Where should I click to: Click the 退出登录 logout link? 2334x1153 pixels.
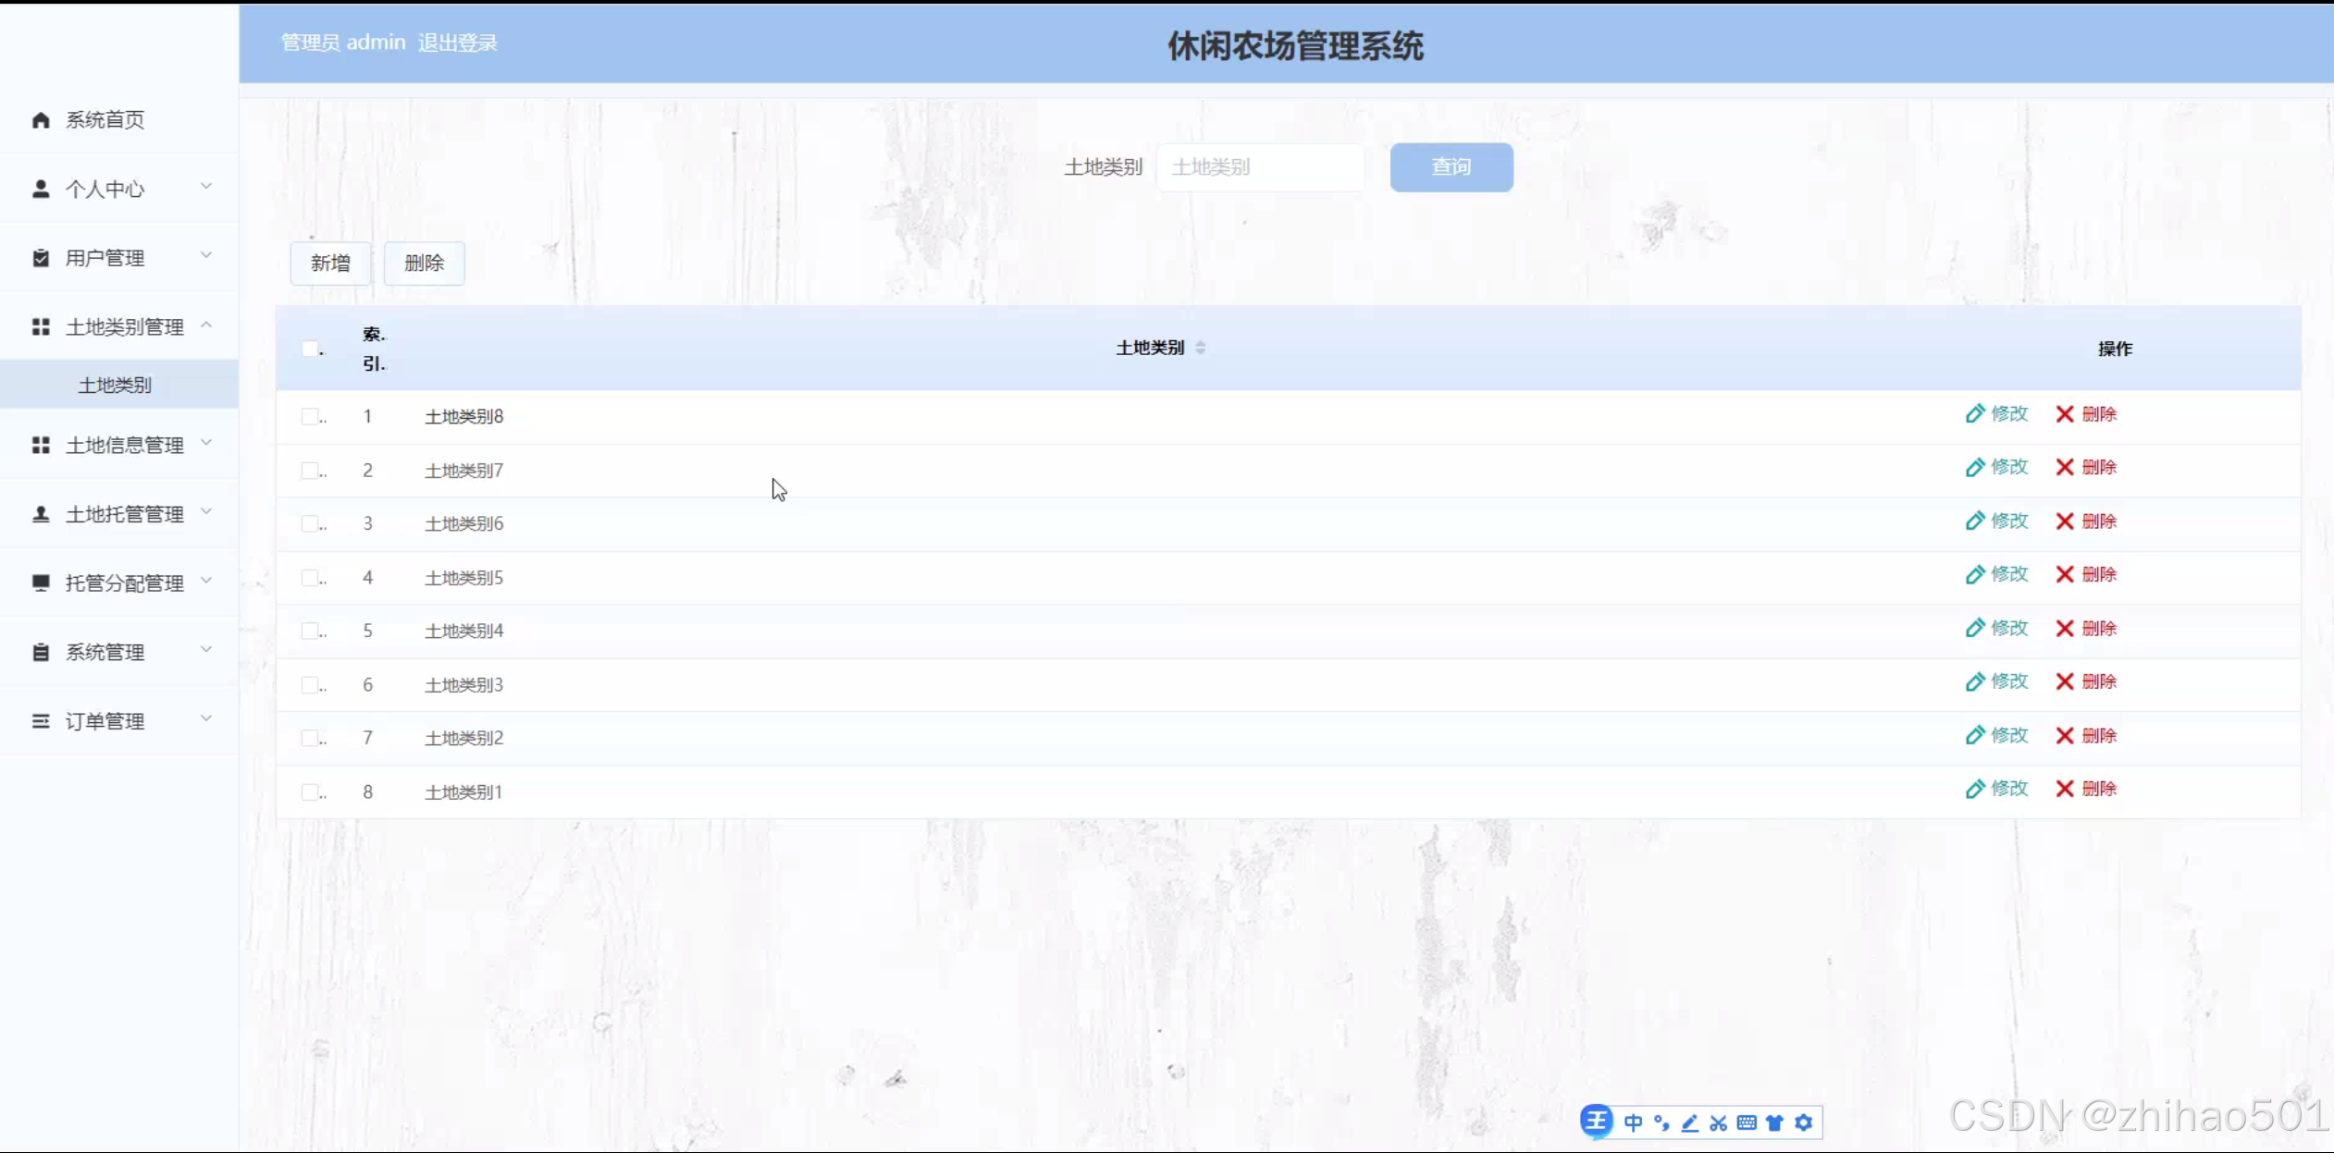pos(457,43)
